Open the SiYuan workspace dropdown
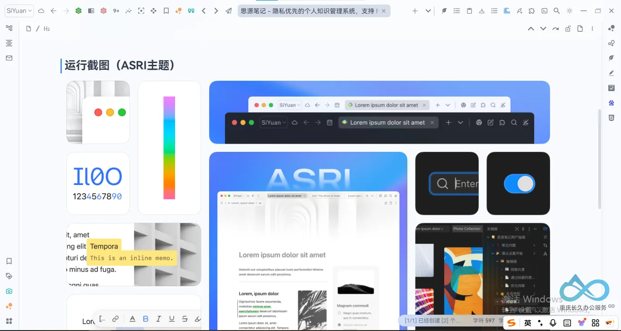 pyautogui.click(x=19, y=10)
